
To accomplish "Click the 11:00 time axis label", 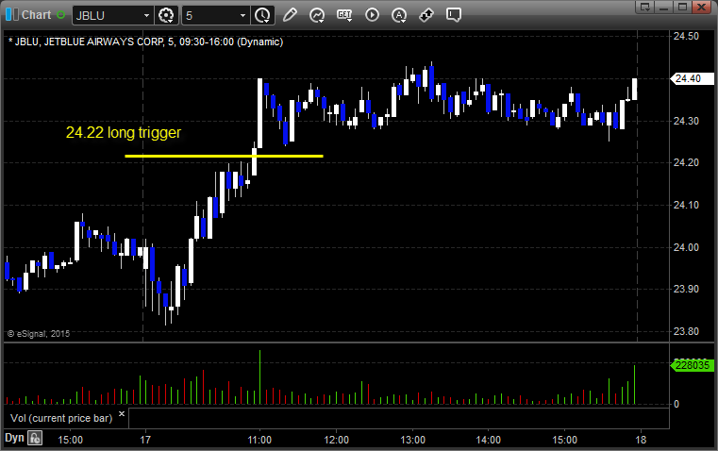I will (x=259, y=440).
